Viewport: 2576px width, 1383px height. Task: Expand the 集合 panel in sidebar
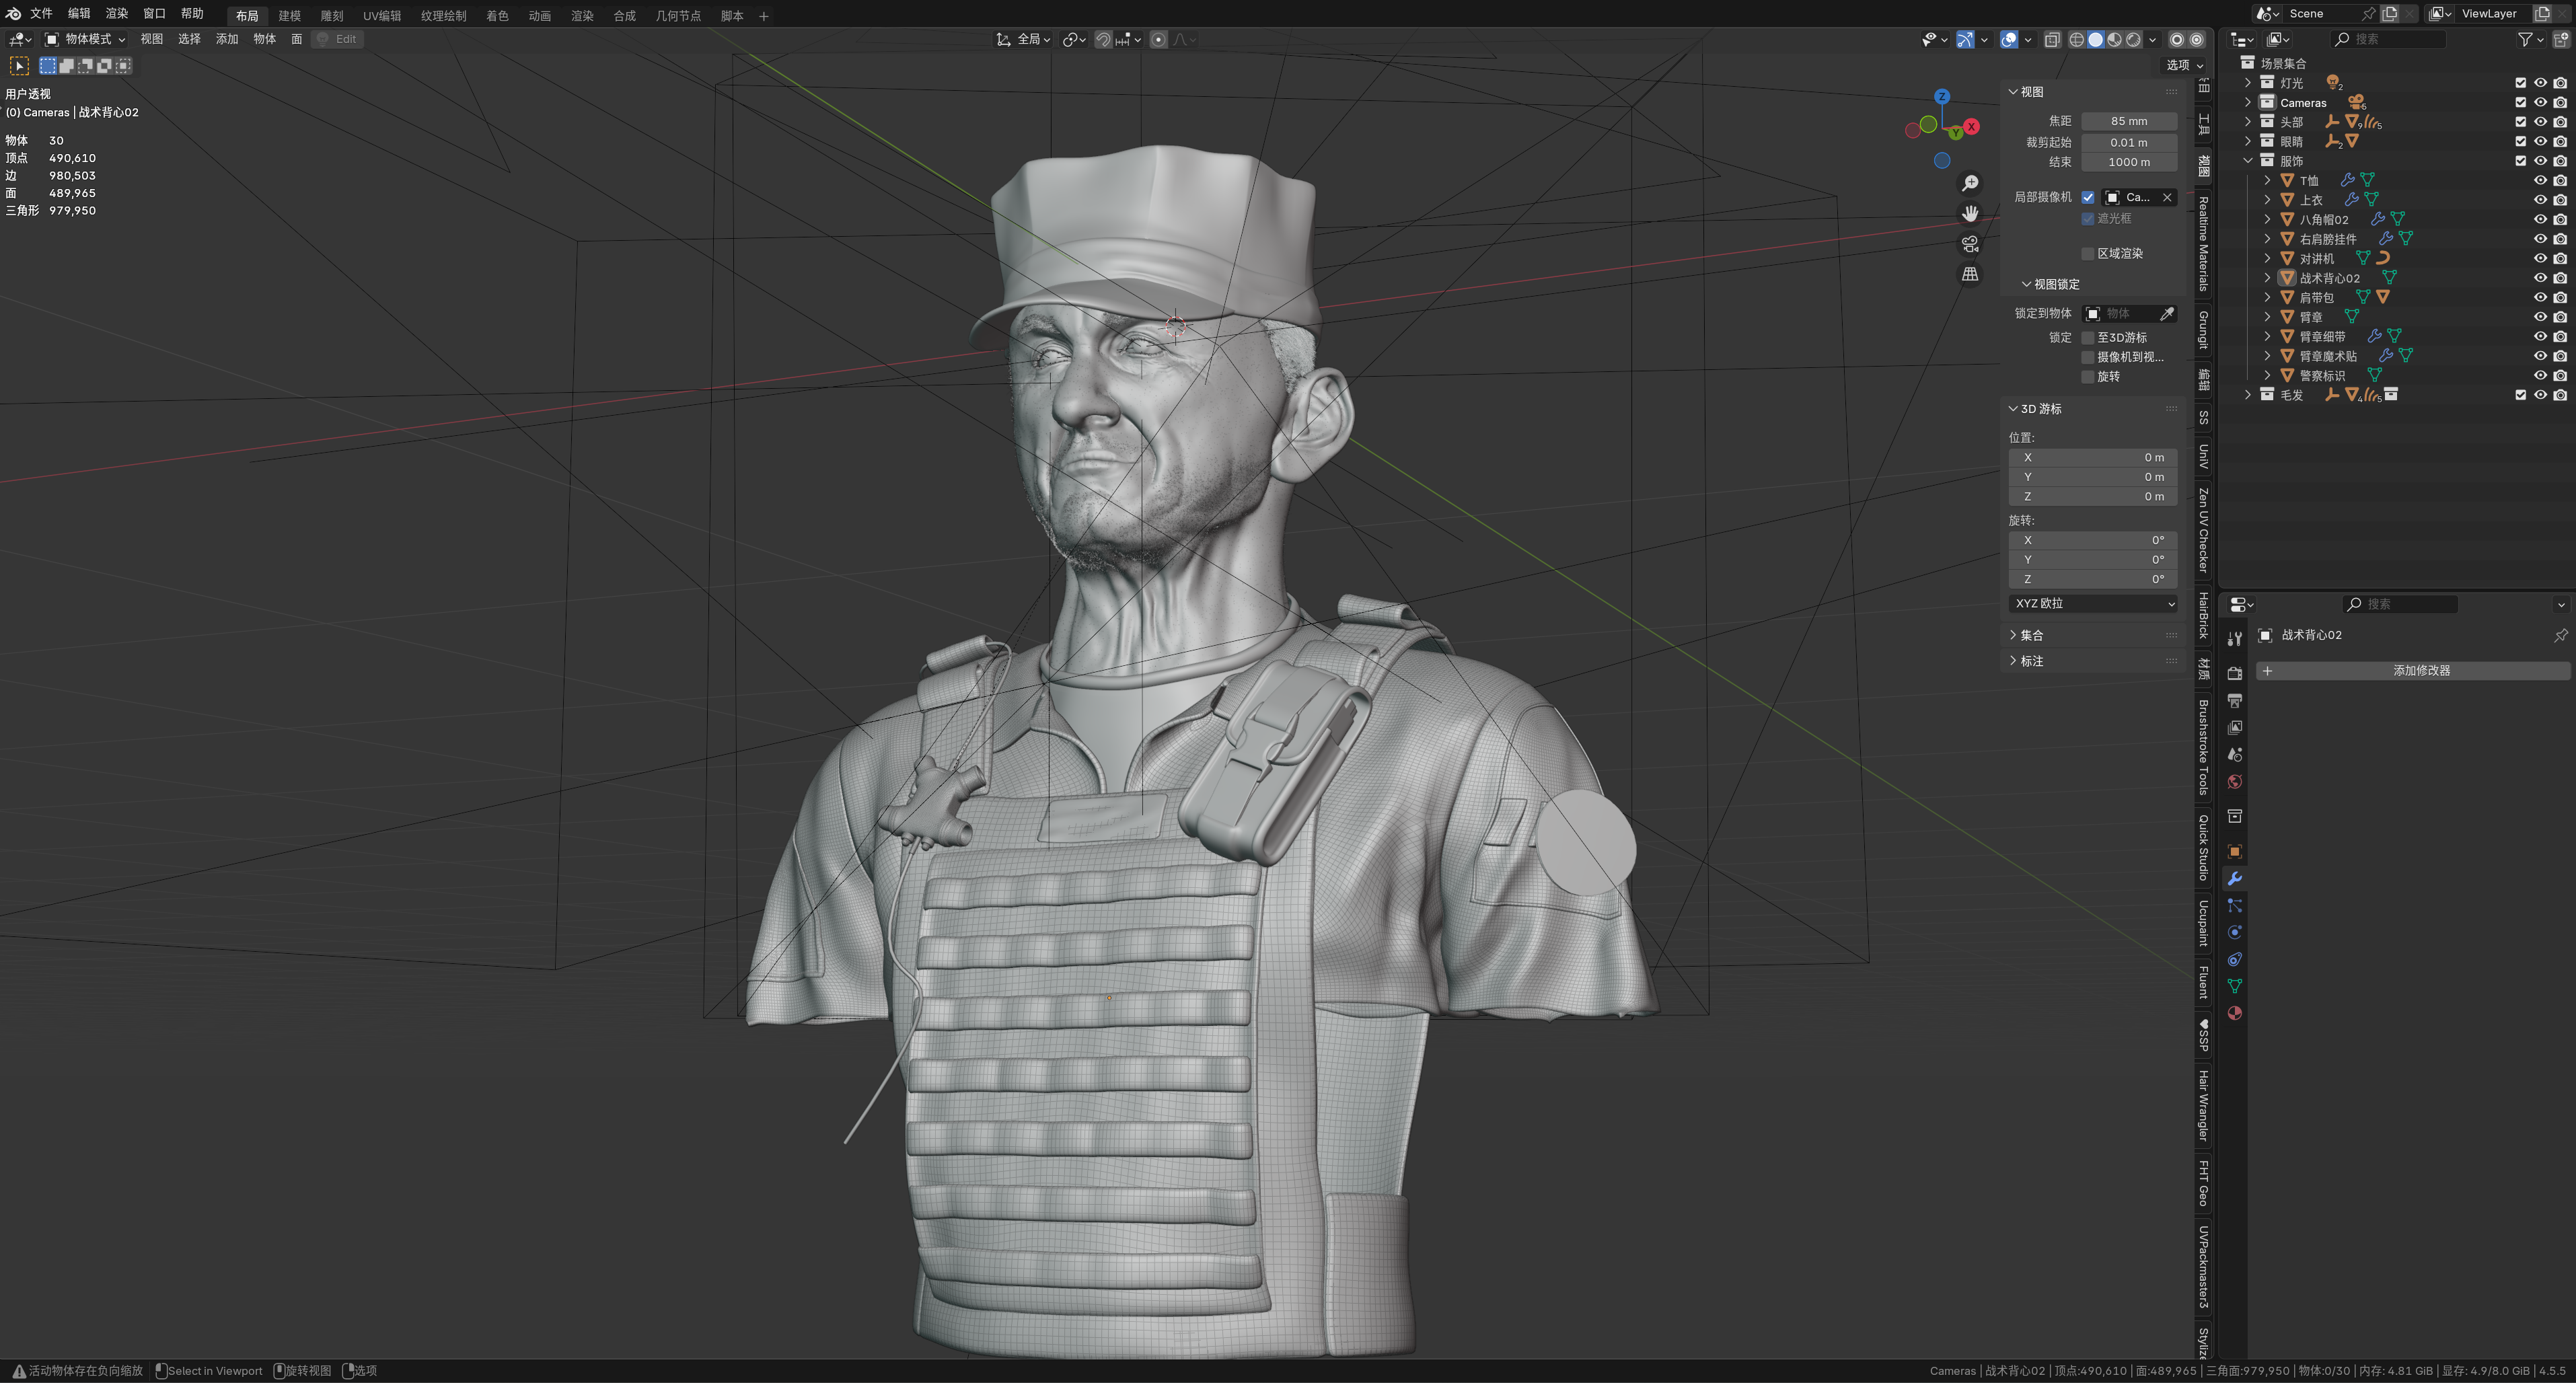point(2031,635)
